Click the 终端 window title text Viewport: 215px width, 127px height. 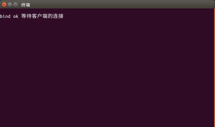pyautogui.click(x=26, y=5)
